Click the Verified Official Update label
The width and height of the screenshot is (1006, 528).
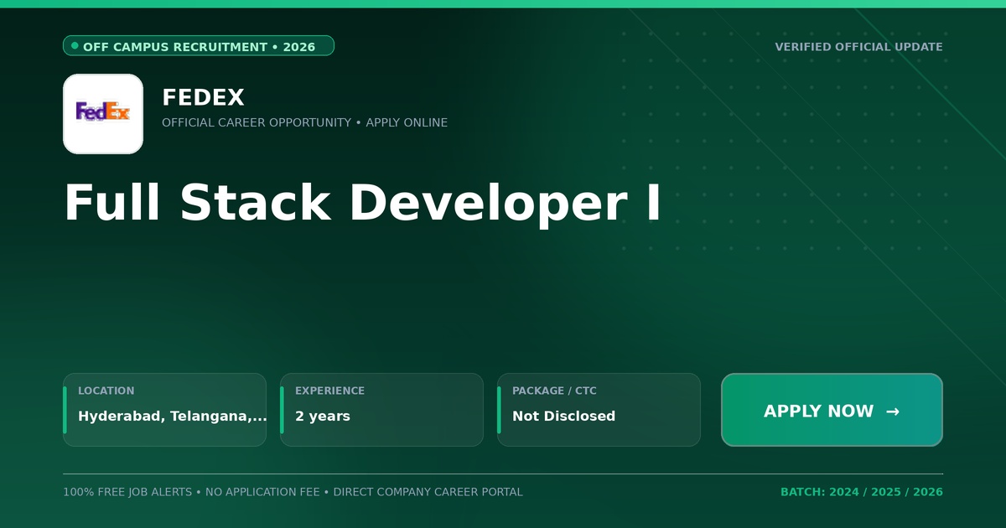(x=858, y=47)
